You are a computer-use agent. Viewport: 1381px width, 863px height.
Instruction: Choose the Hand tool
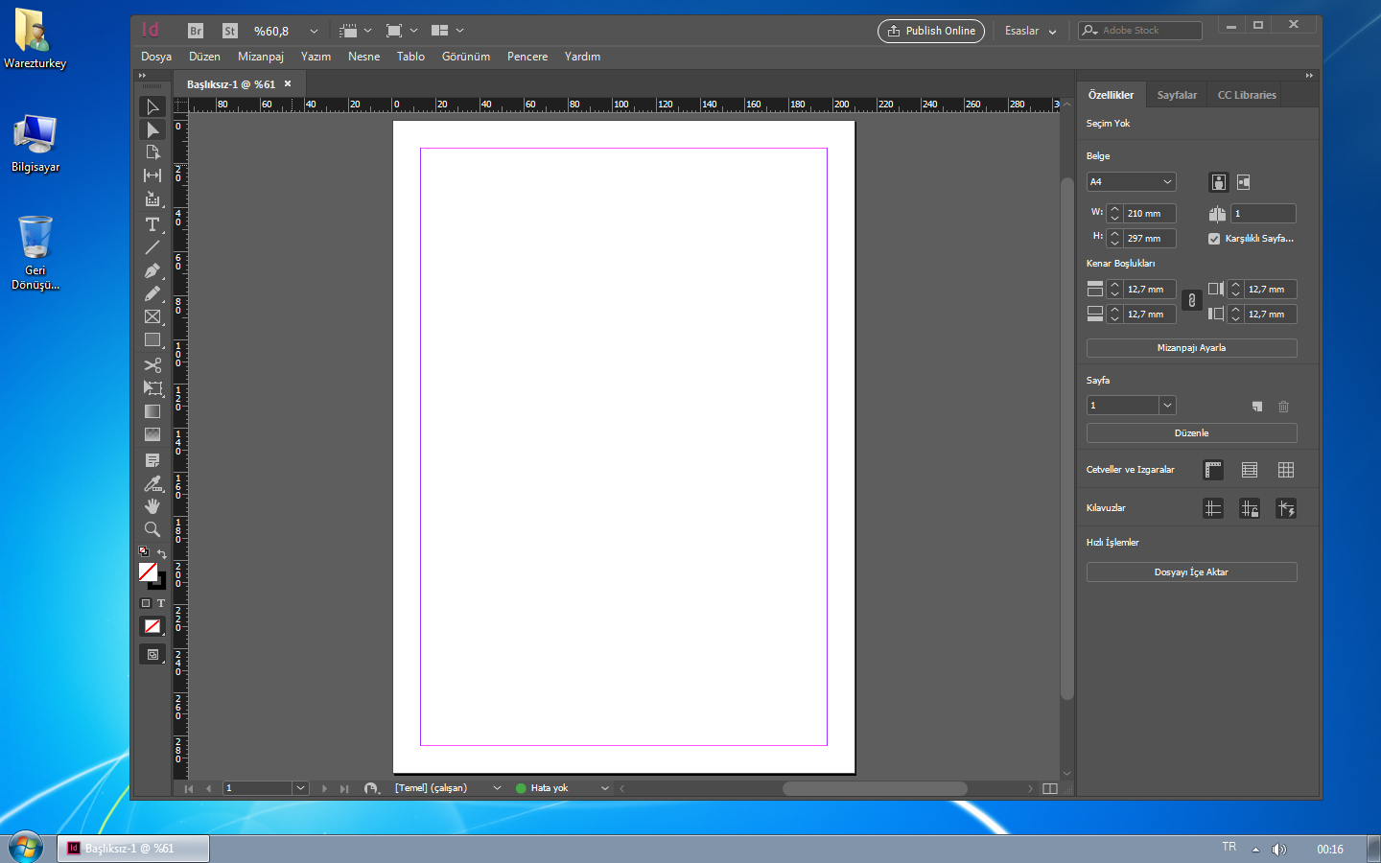tap(152, 506)
